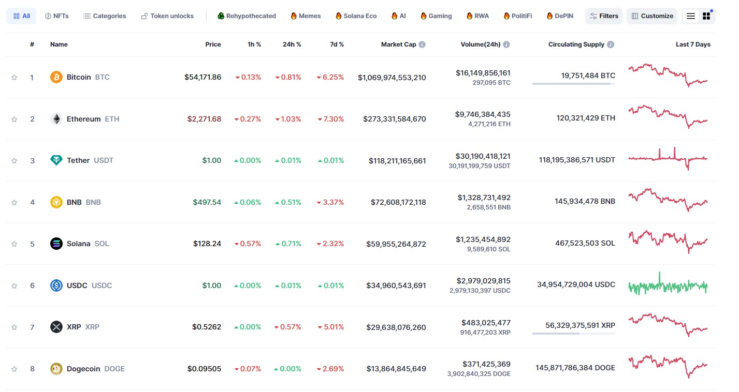The height and width of the screenshot is (392, 739).
Task: Sort by 7d % column
Action: (337, 44)
